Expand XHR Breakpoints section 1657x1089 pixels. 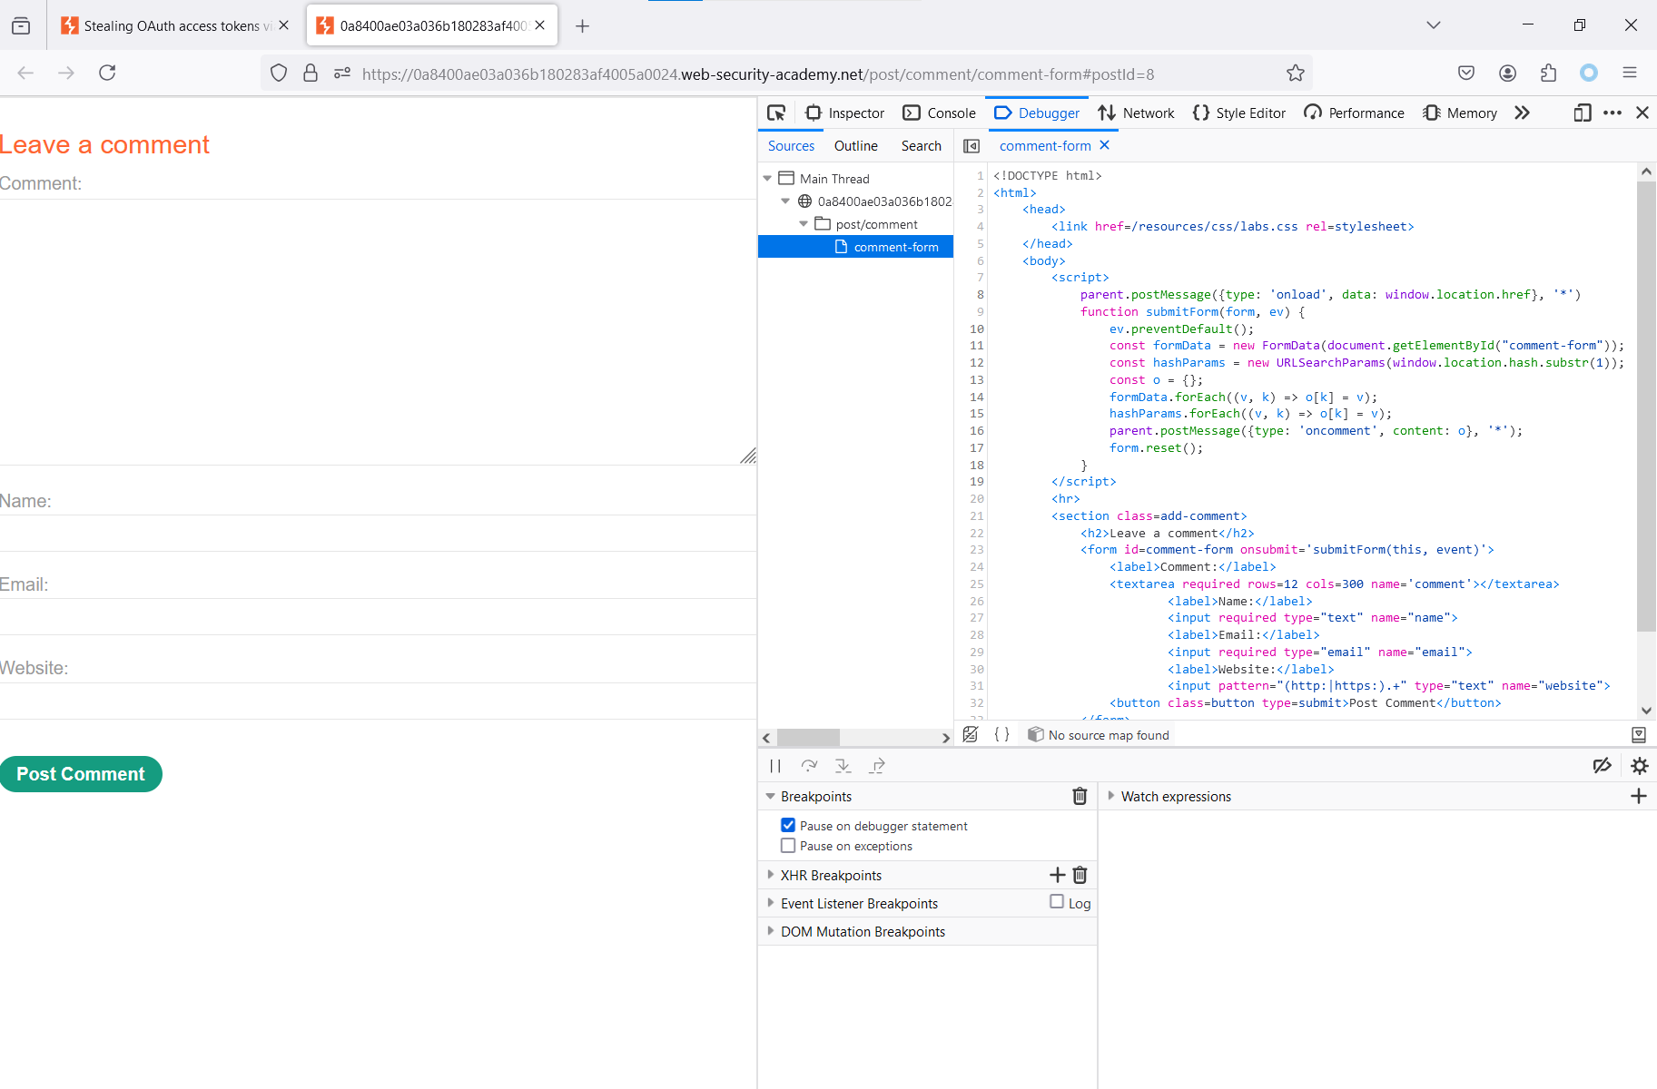click(771, 875)
